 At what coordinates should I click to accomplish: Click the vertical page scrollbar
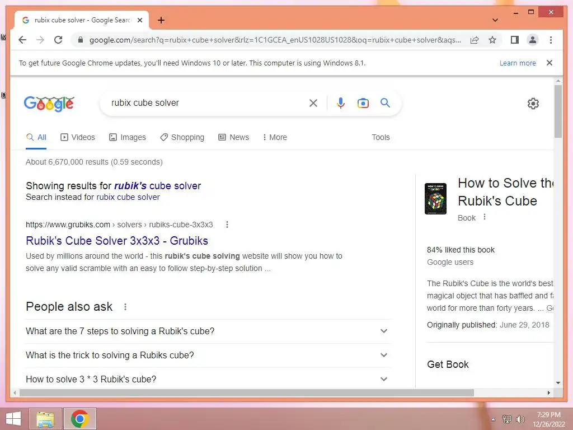click(x=558, y=111)
